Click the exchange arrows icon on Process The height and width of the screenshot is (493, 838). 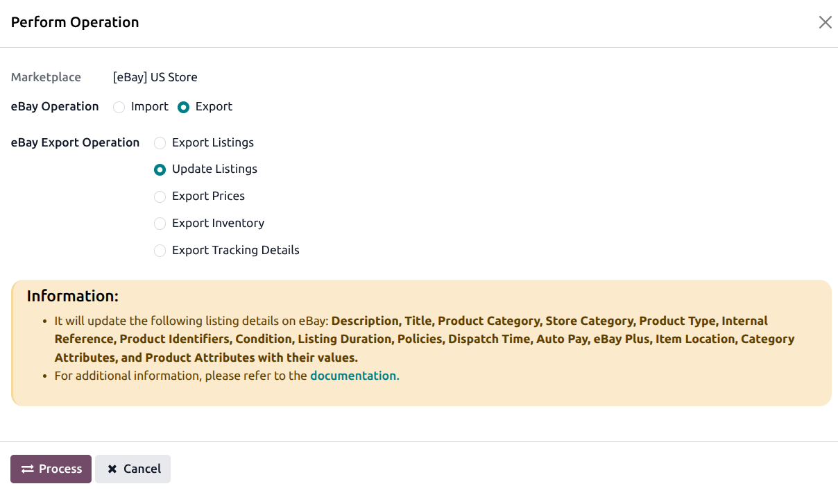coord(27,469)
